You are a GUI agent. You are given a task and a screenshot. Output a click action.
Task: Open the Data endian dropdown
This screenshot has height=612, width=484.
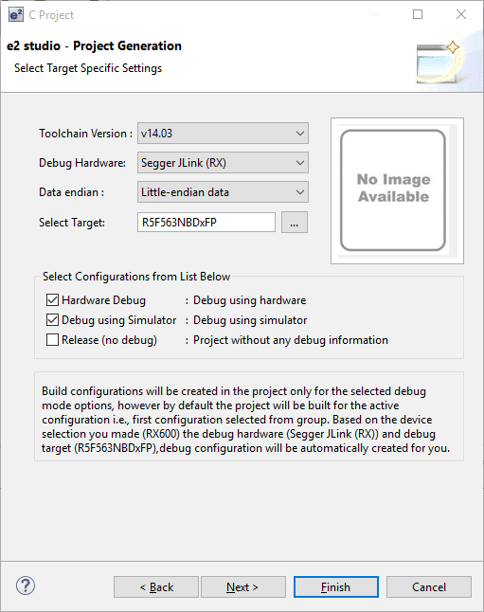[223, 192]
